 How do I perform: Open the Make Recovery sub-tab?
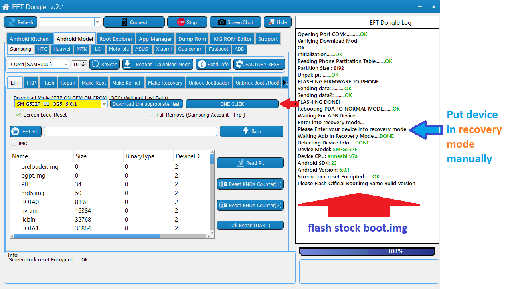pos(165,83)
